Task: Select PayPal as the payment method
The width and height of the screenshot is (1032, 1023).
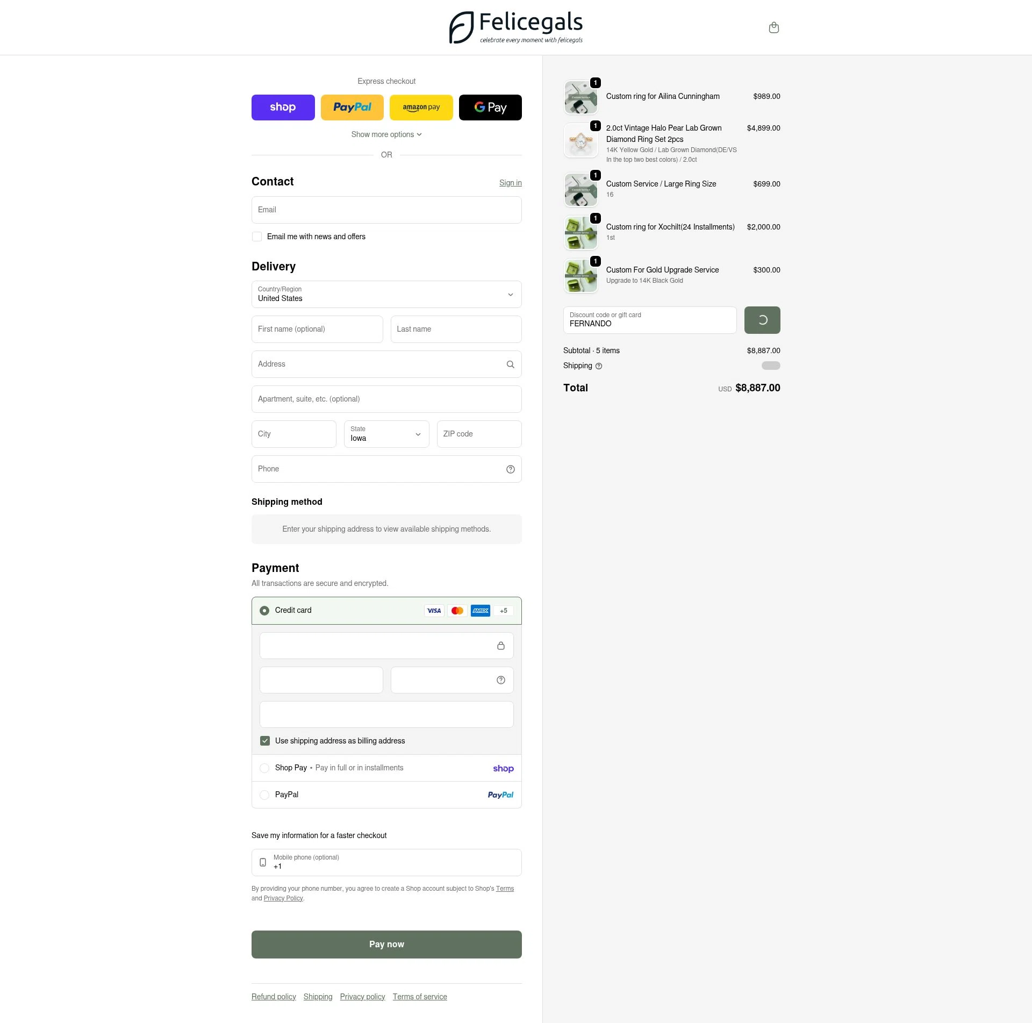Action: (264, 795)
